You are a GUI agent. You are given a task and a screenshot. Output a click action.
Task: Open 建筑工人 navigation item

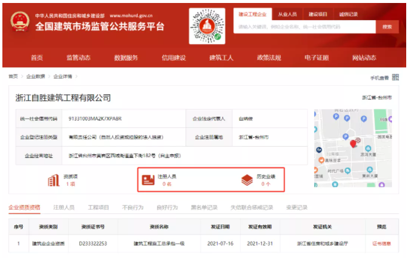pos(221,58)
